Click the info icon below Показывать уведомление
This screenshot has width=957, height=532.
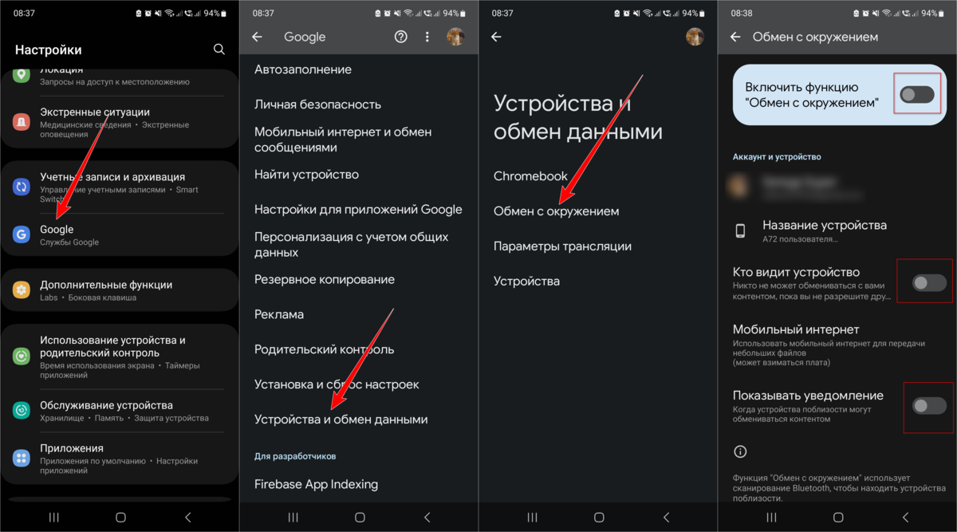click(x=740, y=452)
